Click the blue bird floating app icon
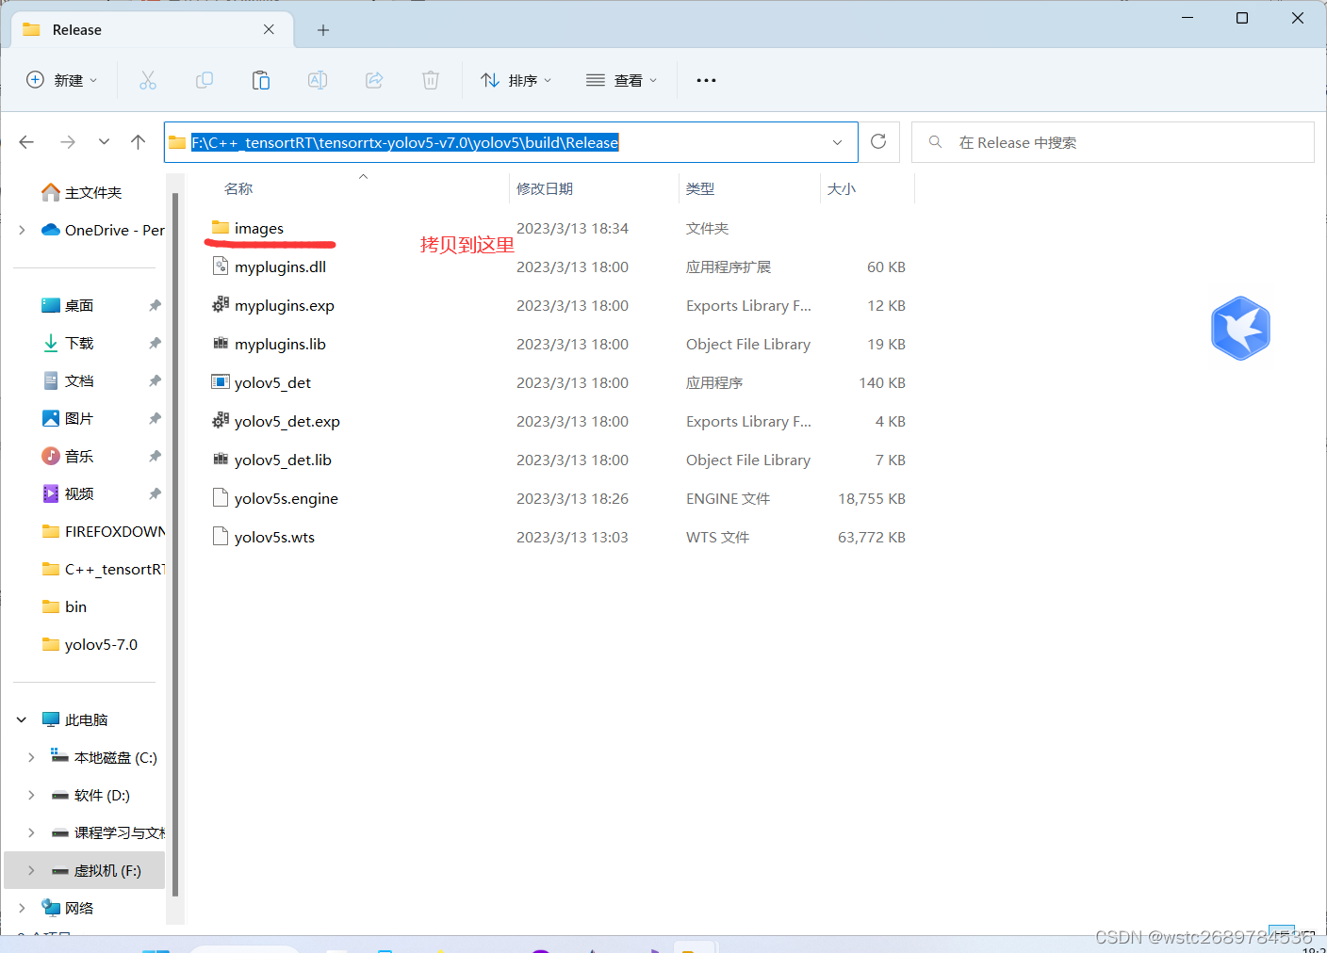The image size is (1327, 953). [1240, 328]
